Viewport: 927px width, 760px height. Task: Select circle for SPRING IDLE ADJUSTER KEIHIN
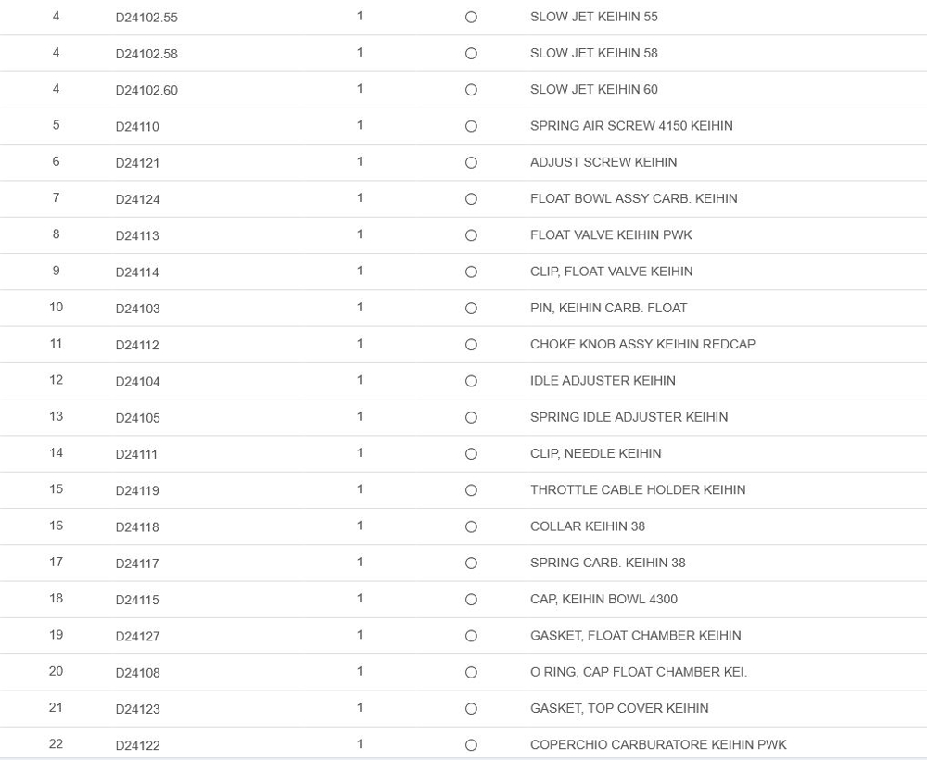pos(471,418)
